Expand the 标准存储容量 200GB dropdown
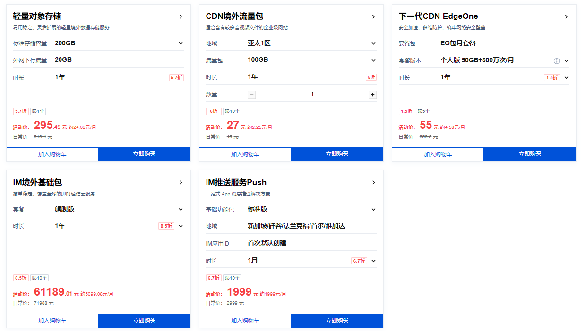 coord(181,43)
